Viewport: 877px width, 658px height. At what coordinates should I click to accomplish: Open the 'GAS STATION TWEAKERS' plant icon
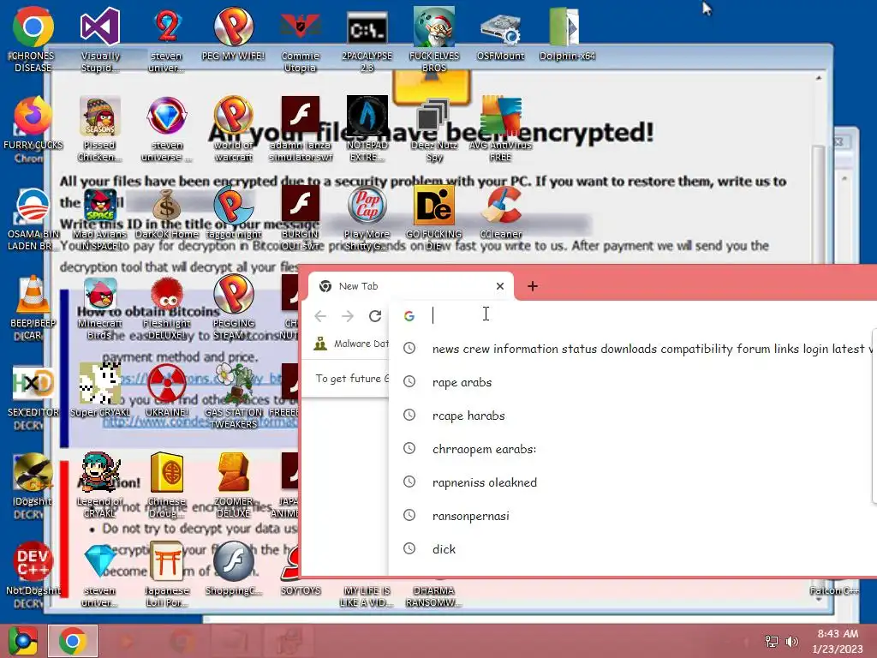click(235, 384)
